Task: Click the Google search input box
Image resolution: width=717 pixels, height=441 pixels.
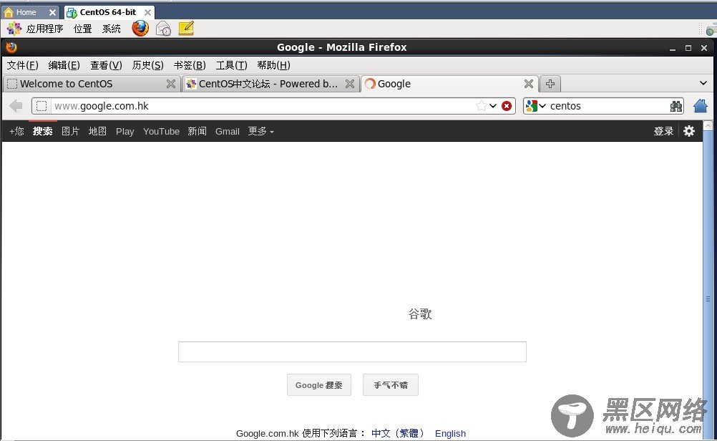Action: pos(352,352)
